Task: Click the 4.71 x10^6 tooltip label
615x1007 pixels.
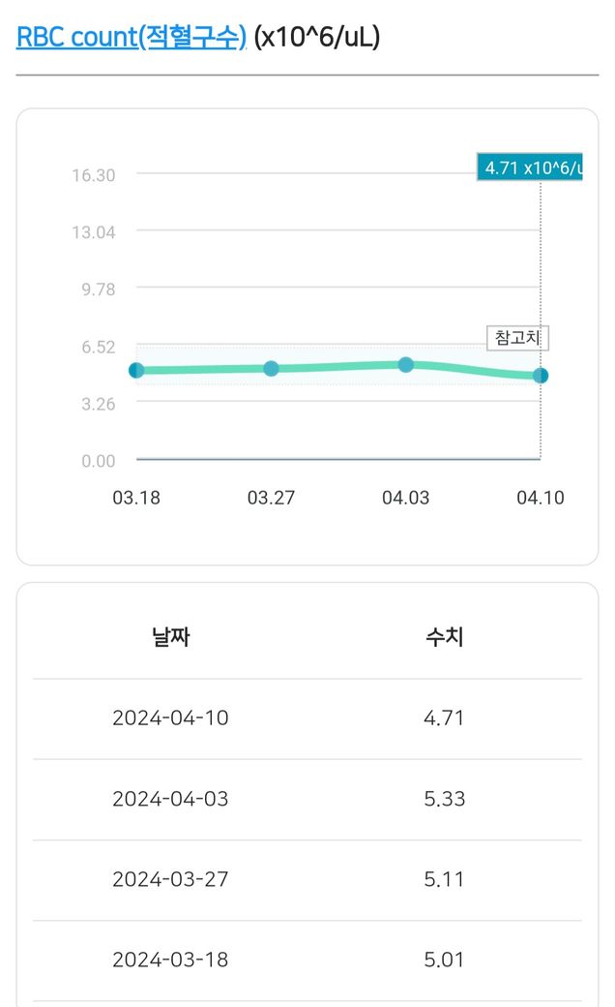Action: pos(530,168)
